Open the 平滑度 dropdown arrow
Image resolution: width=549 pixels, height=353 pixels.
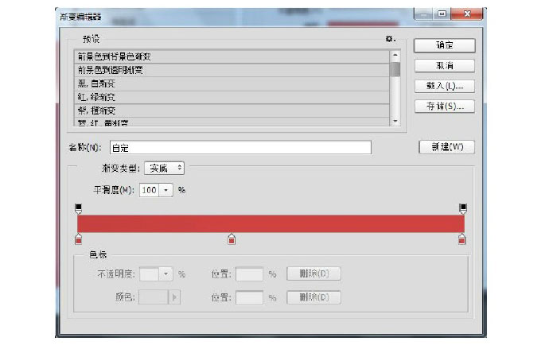pos(166,190)
